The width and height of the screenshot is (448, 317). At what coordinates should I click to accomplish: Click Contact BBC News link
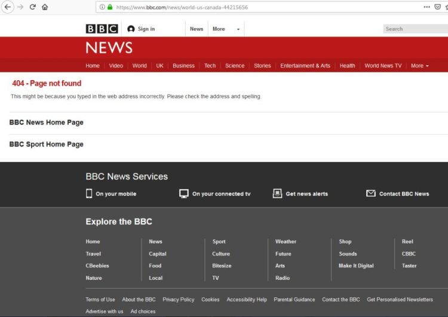point(404,194)
